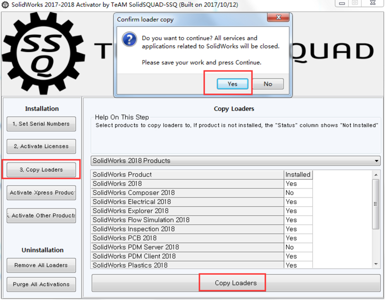Viewport: 385px width, 300px height.
Task: Click the product list scrollbar thumb
Action: [375, 204]
